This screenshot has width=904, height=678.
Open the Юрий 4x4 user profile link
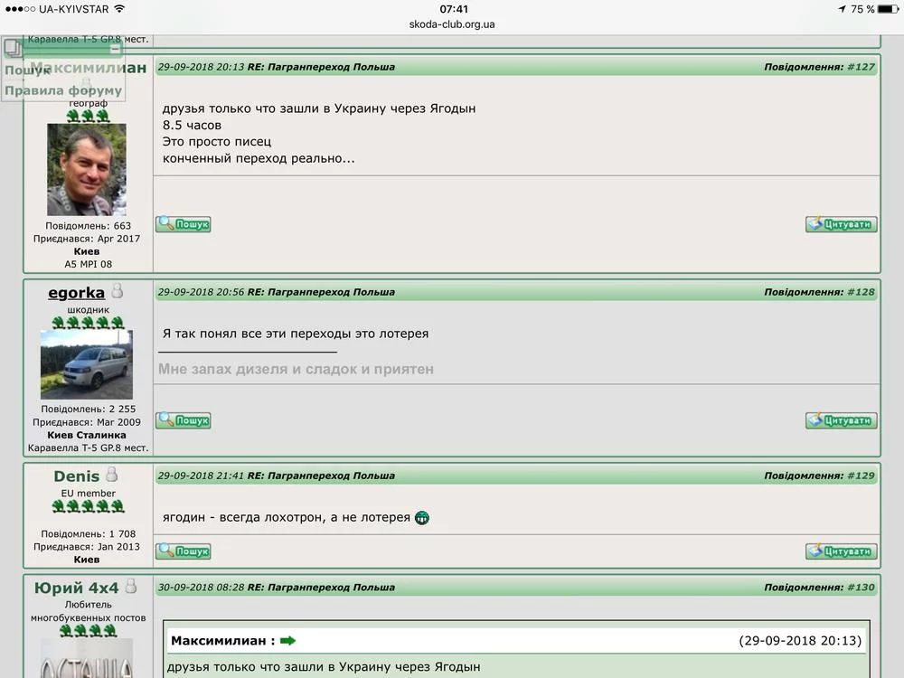[76, 589]
